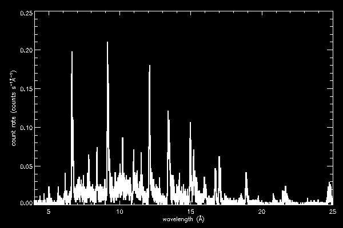Click the small peak near 21.5 Å
Screen dimensions: 343x228
[284, 193]
